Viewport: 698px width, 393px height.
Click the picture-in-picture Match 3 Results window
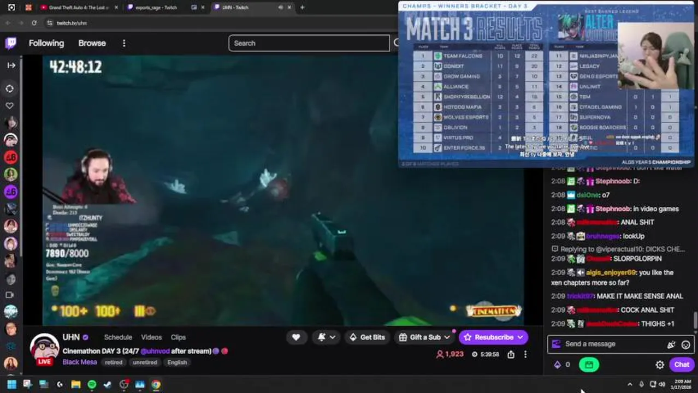point(546,84)
